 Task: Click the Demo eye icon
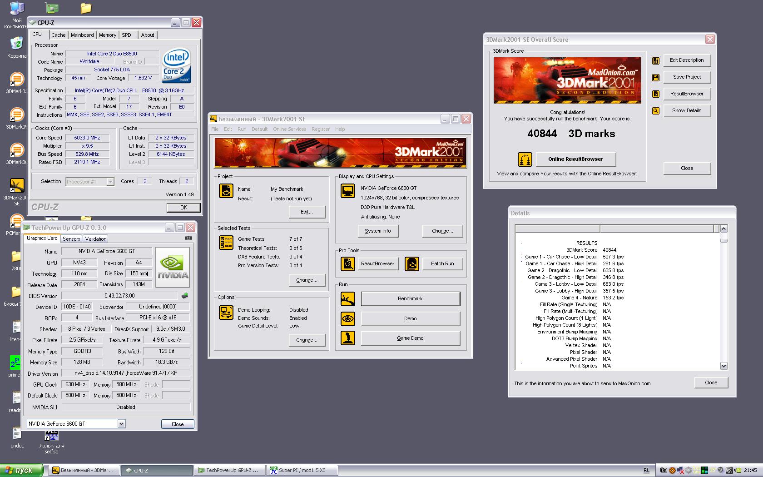(x=348, y=318)
